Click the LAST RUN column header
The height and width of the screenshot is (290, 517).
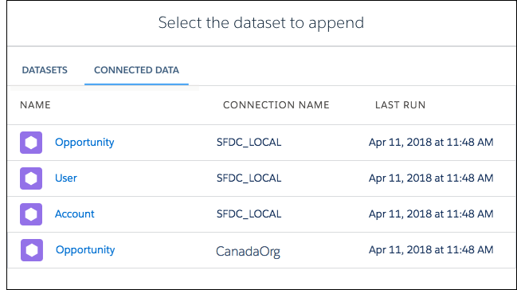pos(400,105)
